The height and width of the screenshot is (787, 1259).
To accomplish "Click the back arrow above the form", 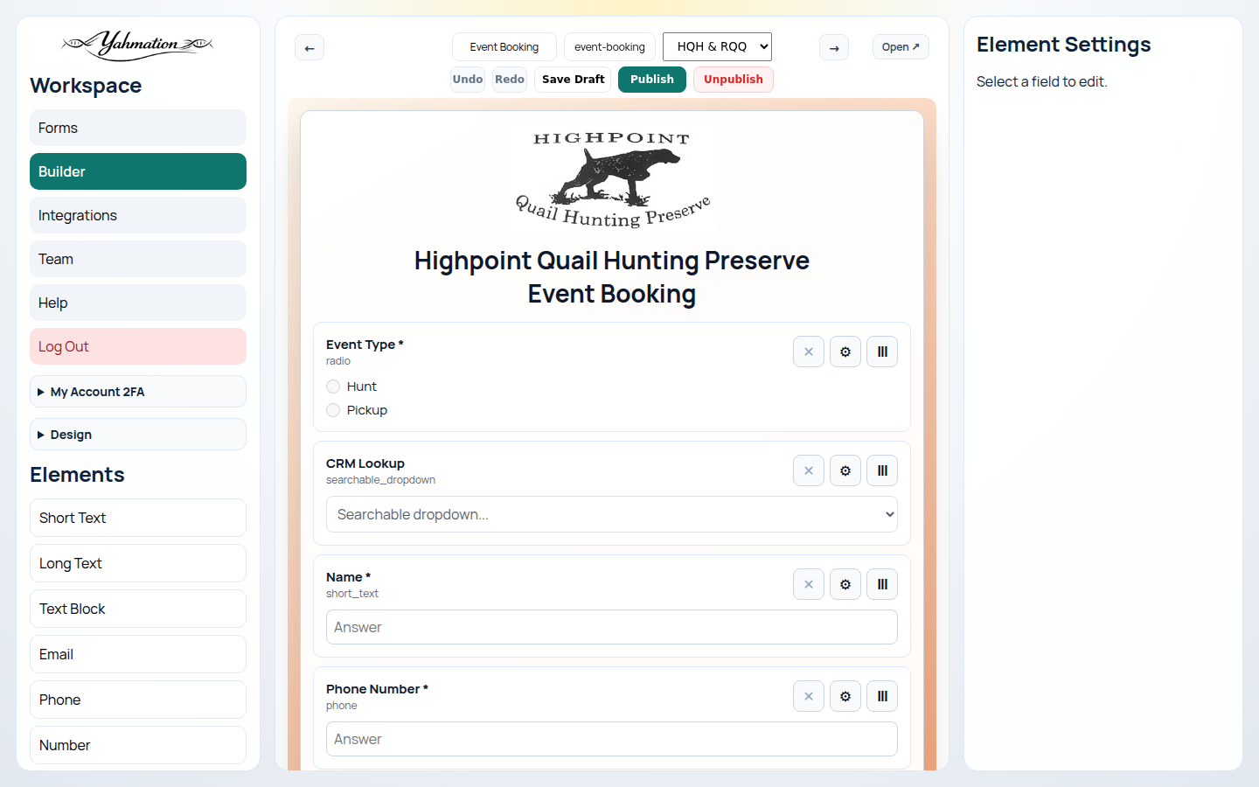I will tap(309, 47).
